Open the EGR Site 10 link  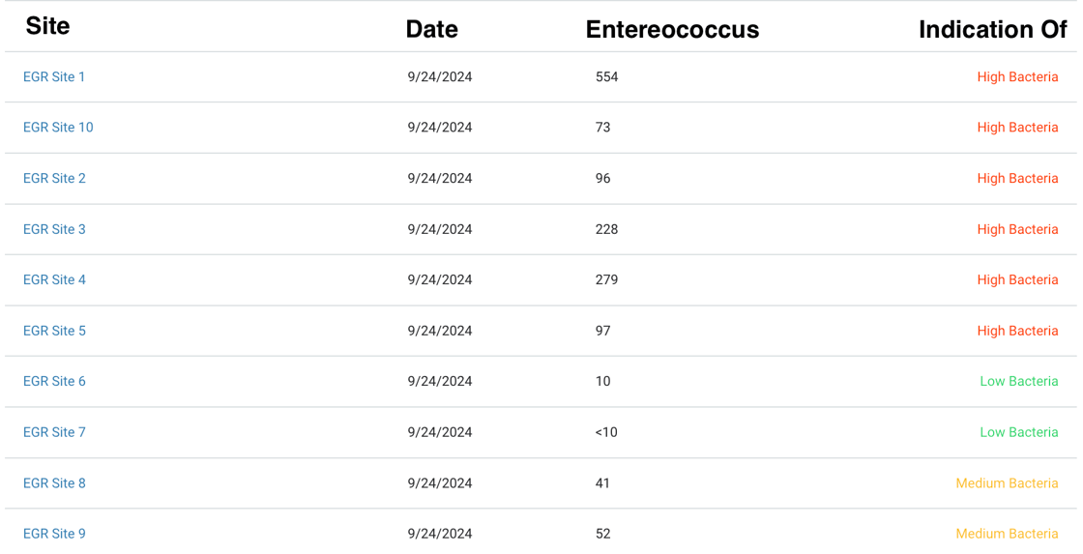click(x=58, y=127)
